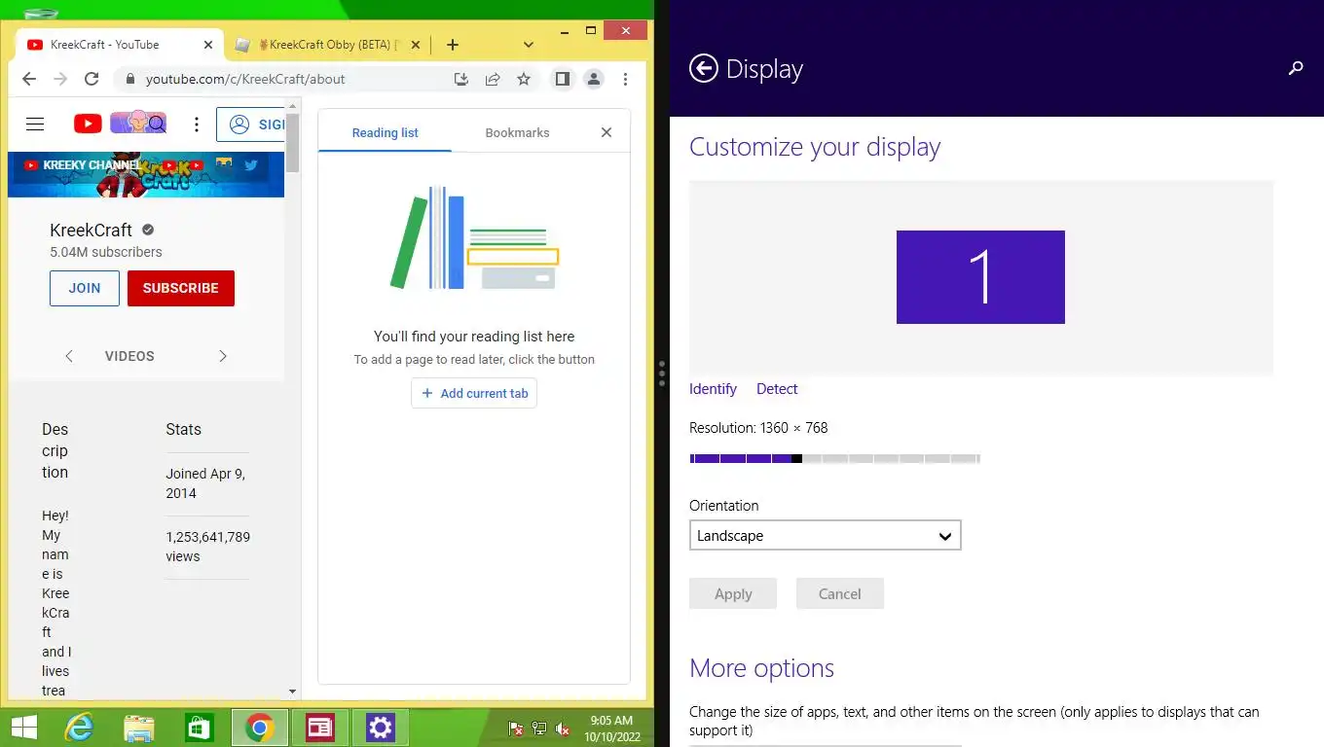This screenshot has width=1324, height=747.
Task: Click the Detect link
Action: tap(777, 389)
